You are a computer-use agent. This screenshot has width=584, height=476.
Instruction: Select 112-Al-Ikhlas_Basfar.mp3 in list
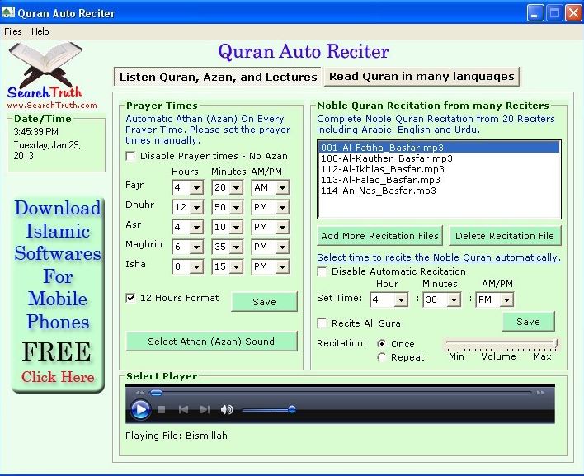(x=439, y=169)
